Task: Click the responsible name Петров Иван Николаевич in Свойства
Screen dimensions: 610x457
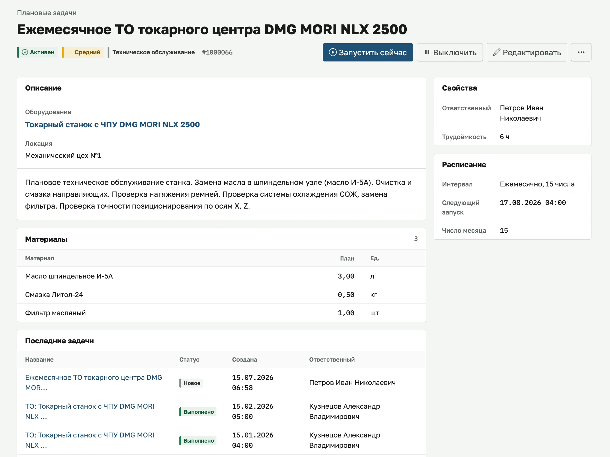Action: (521, 113)
